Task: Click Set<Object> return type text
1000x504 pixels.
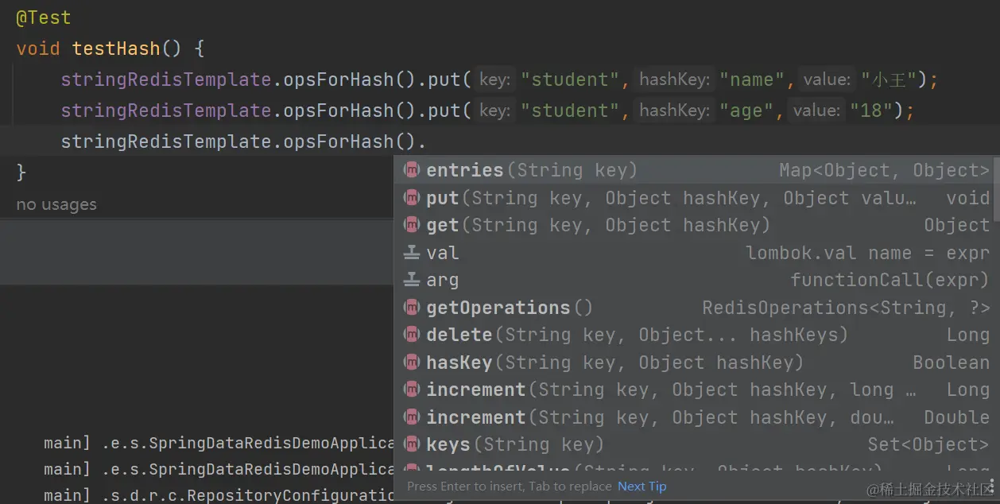Action: click(x=928, y=444)
